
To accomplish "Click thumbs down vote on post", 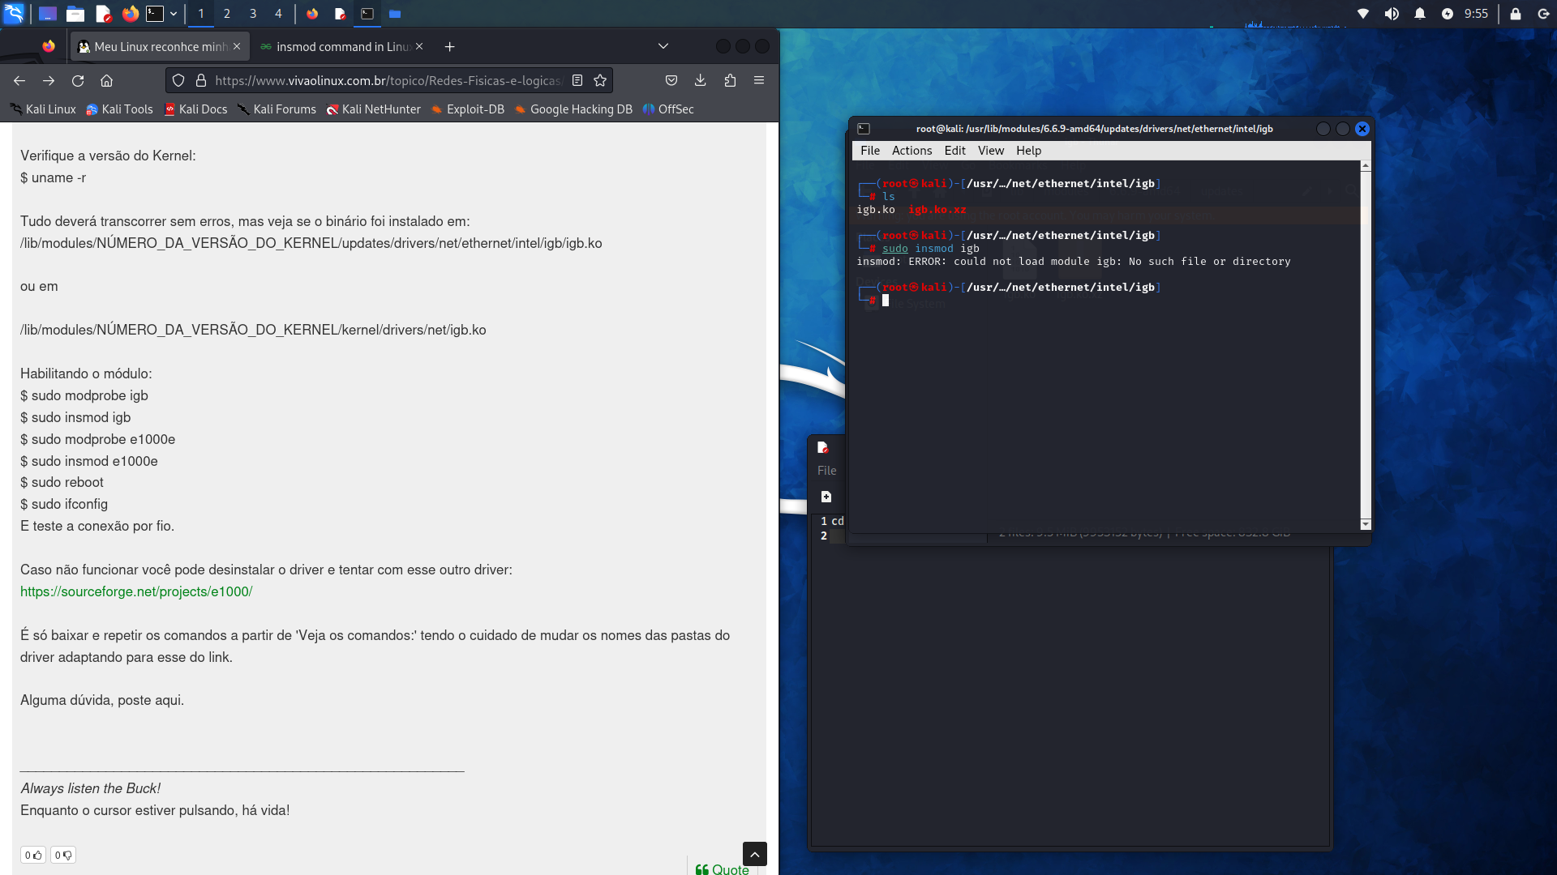I will point(63,855).
